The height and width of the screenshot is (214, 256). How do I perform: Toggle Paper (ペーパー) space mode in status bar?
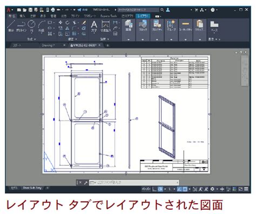146,189
